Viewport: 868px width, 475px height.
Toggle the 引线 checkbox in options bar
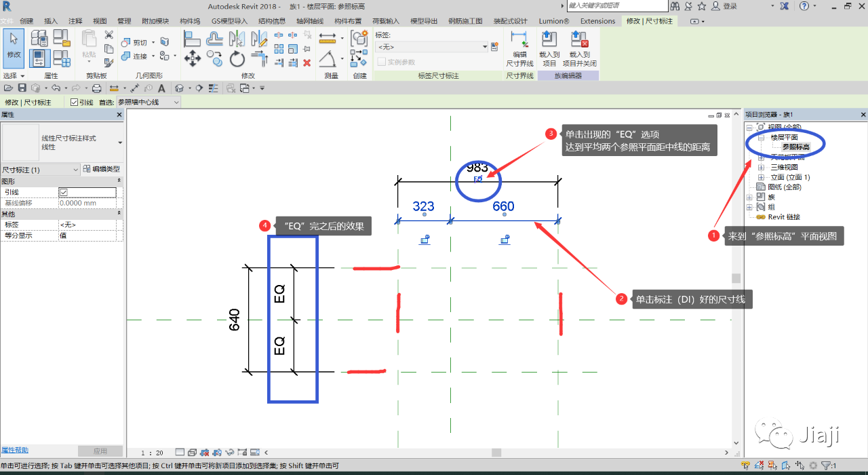tap(75, 102)
